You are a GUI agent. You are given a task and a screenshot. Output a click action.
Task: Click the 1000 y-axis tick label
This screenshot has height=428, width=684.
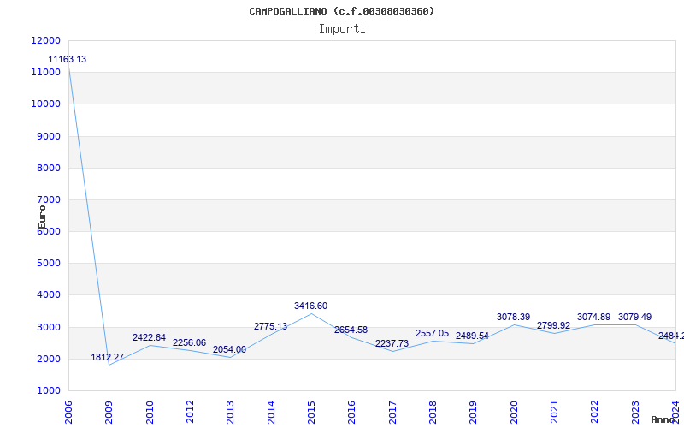coord(47,390)
